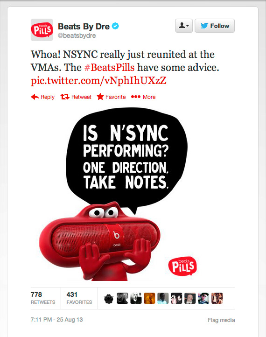This screenshot has width=266, height=337.
Task: Open the last avatar in row
Action: (x=217, y=298)
